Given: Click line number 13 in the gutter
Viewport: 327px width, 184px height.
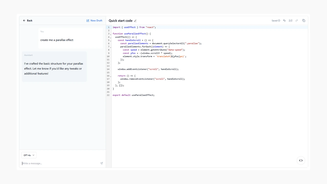Looking at the screenshot, I should [108, 66].
